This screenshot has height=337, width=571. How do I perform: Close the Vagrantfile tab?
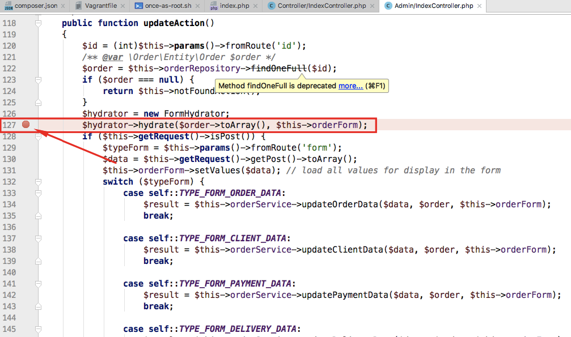tap(122, 6)
